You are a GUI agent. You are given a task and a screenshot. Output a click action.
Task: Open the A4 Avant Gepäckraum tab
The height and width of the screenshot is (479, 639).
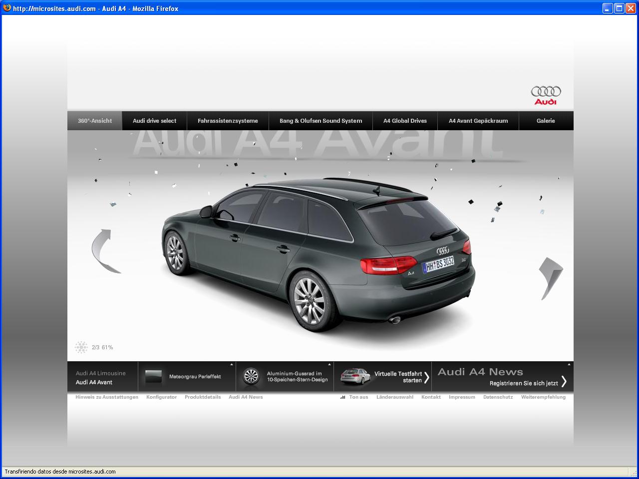[x=478, y=121]
